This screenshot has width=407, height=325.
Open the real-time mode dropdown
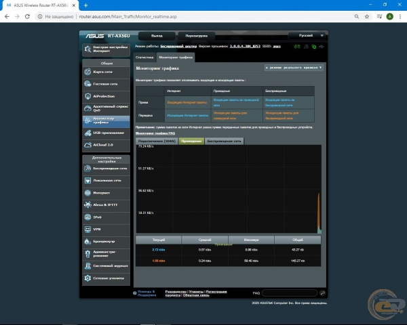coord(294,68)
